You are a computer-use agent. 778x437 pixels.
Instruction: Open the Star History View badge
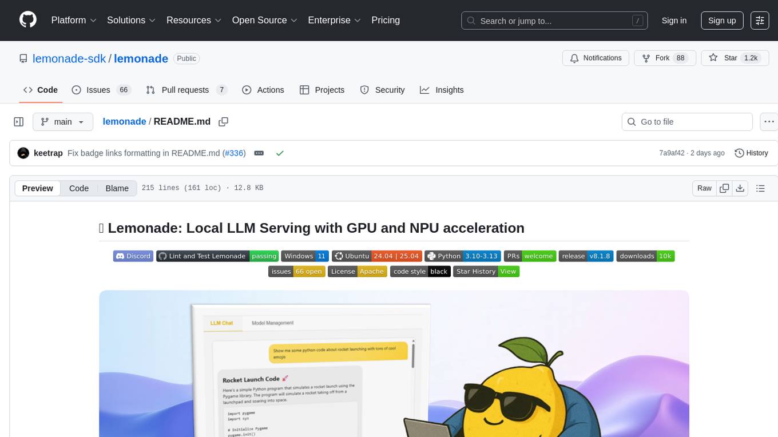[x=486, y=272]
